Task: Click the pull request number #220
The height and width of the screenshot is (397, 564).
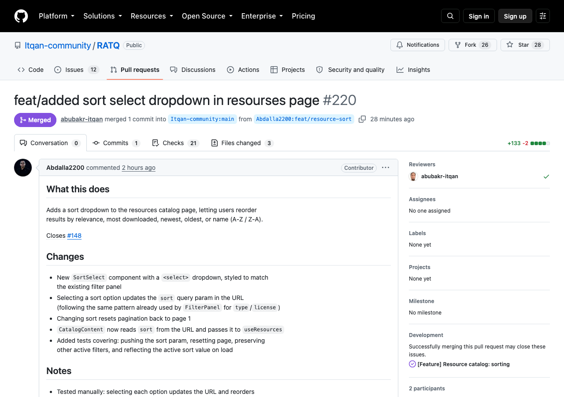Action: coord(340,100)
